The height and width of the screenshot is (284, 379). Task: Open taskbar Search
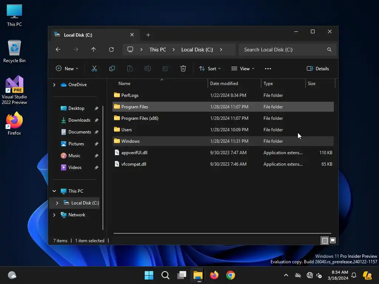pyautogui.click(x=165, y=275)
